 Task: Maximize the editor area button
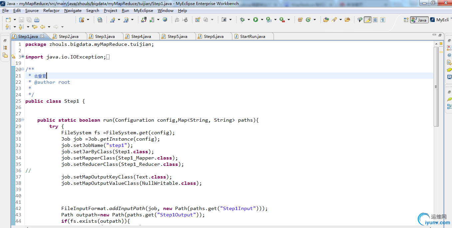(x=440, y=35)
